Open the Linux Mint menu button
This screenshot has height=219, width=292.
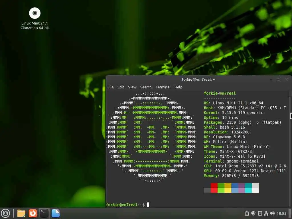tap(6, 213)
